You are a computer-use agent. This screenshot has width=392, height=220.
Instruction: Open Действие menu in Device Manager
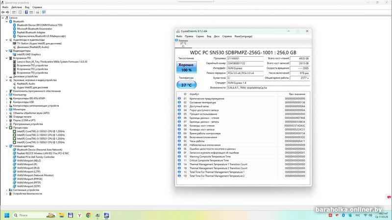click(17, 7)
